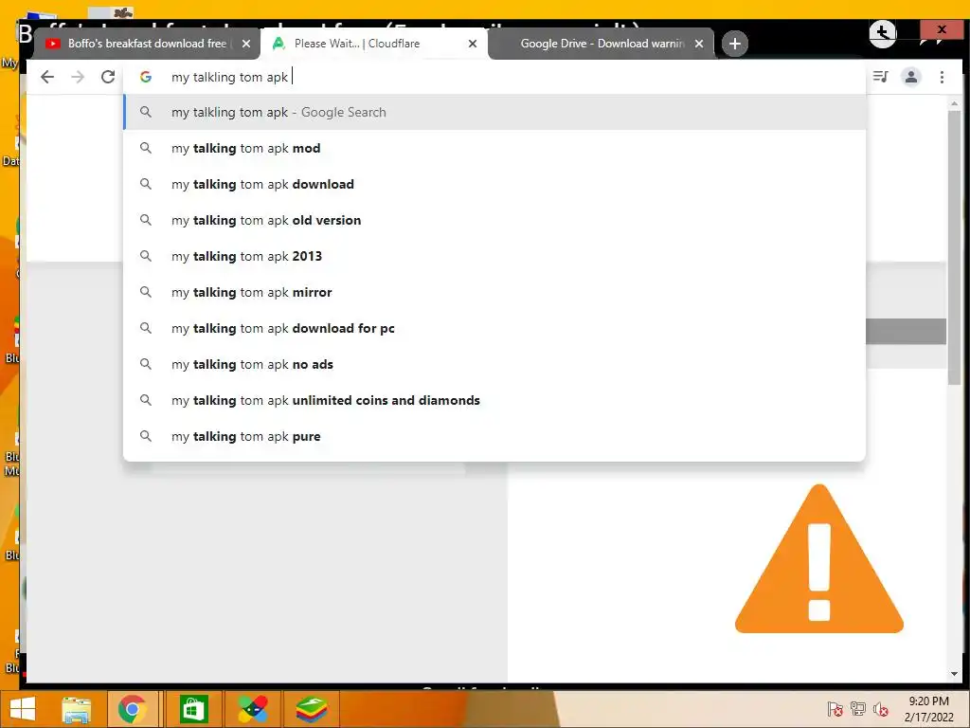Open the Windows Start button
This screenshot has height=728, width=970.
point(23,709)
